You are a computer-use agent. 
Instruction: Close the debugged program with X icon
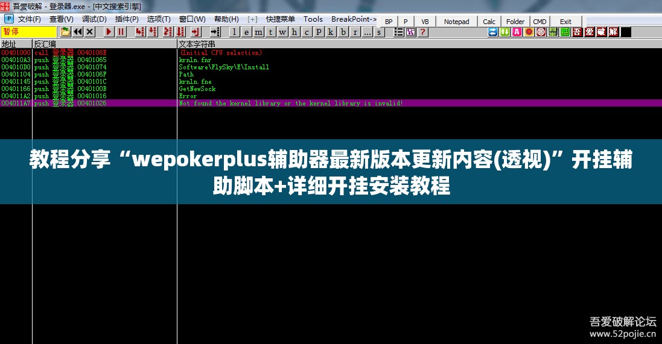[x=90, y=31]
